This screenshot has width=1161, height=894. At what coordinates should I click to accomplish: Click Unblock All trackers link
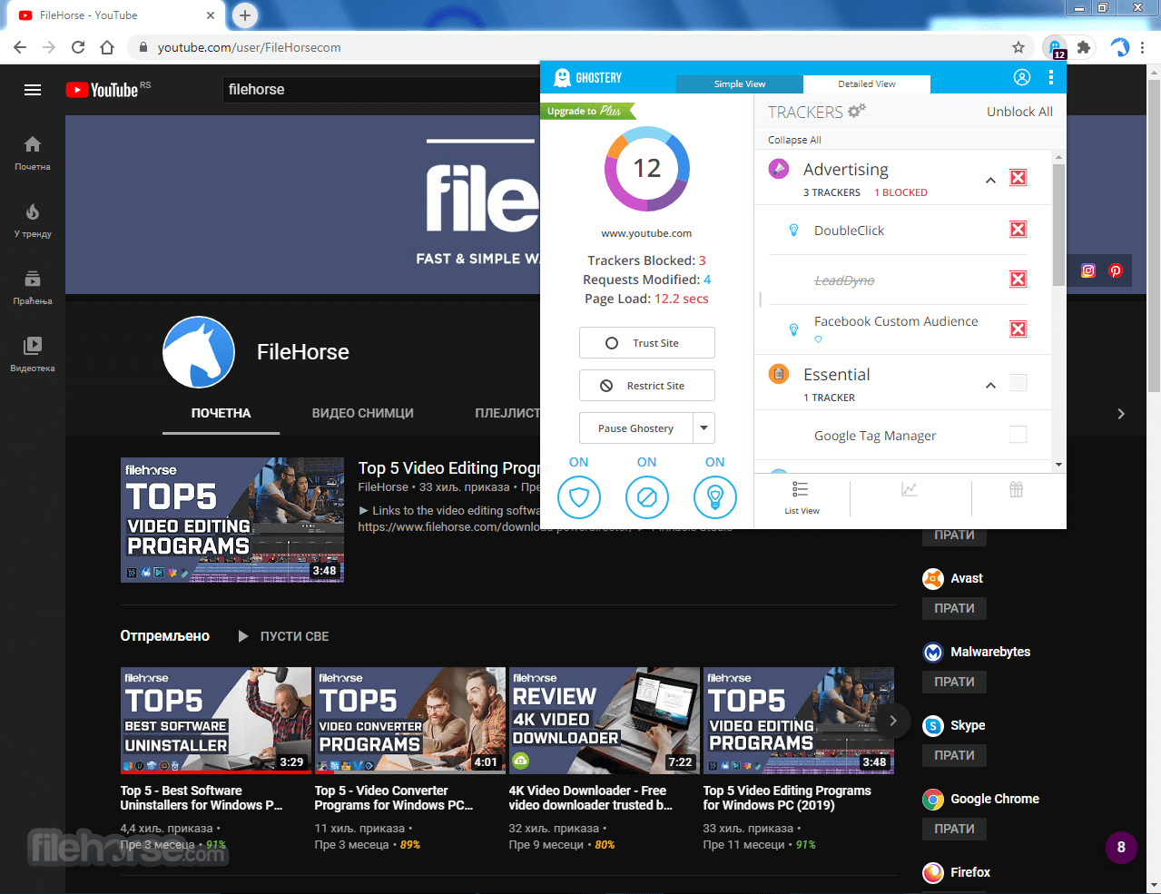point(1019,112)
